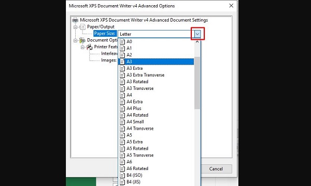Click the page icon beside A2
Image resolution: width=311 pixels, height=186 pixels.
pyautogui.click(x=122, y=55)
